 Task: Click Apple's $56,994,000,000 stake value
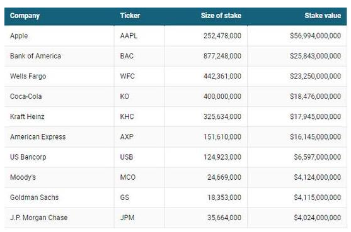click(316, 36)
